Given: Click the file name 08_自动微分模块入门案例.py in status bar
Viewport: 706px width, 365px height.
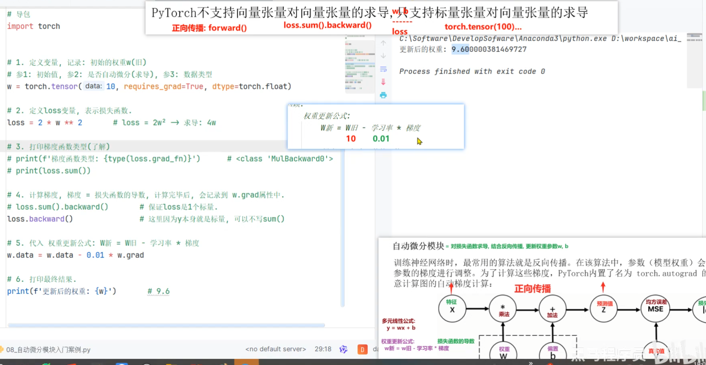Looking at the screenshot, I should point(48,350).
